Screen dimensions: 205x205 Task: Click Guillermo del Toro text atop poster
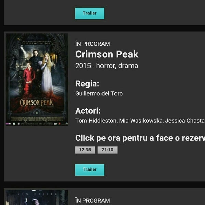click(37, 43)
